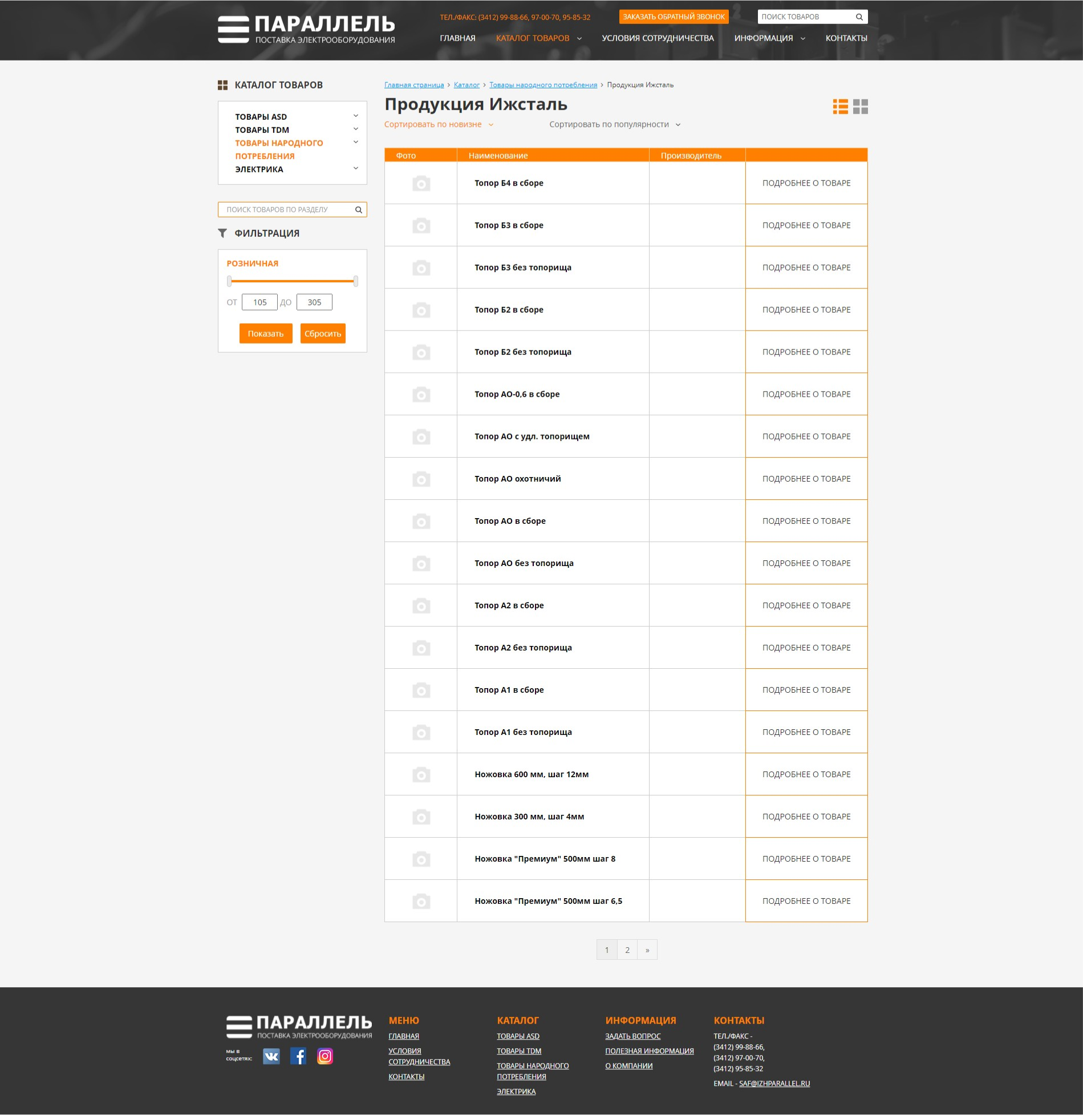Click footer link Задать вопрос

click(633, 1036)
